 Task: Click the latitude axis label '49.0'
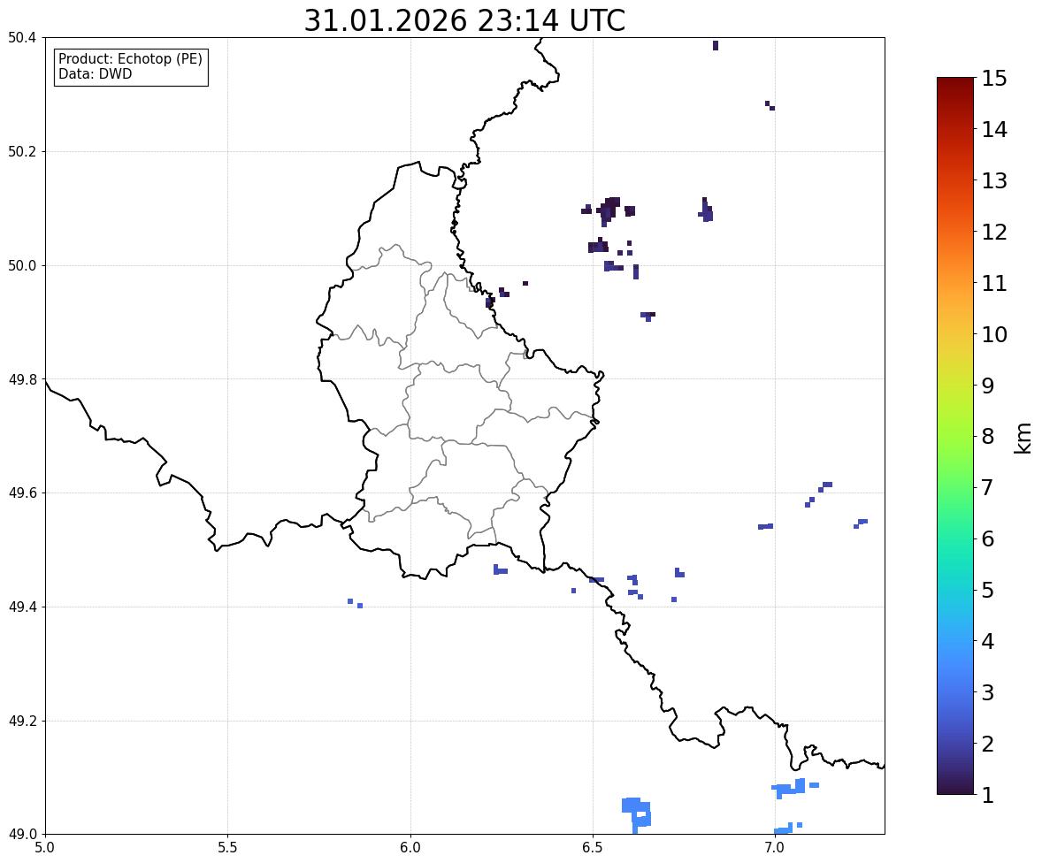click(x=22, y=835)
